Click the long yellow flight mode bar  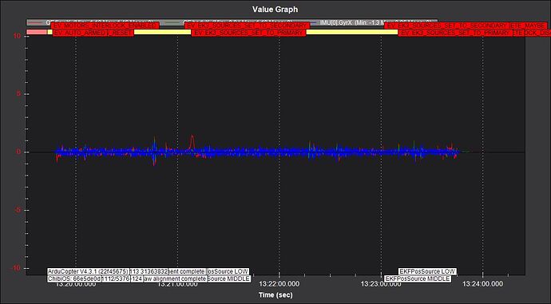tap(351, 32)
